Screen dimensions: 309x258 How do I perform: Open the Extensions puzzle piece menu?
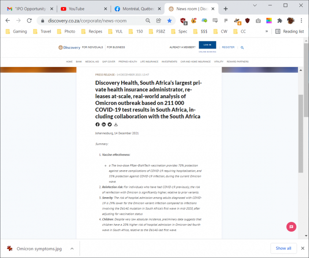pos(279,20)
